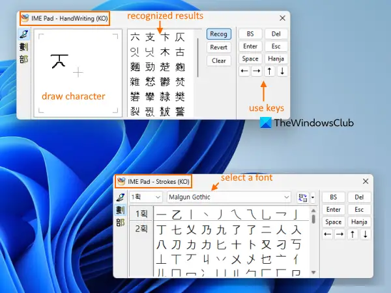Select two-stroke character 十
The height and width of the screenshot is (293, 391).
click(x=236, y=245)
